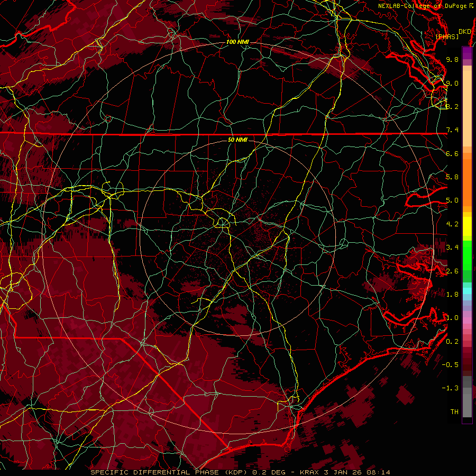476x476 pixels.
Task: Click the 3.4 value on the color scale
Action: (452, 248)
